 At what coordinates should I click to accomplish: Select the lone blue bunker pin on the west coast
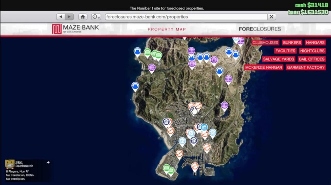[135, 86]
